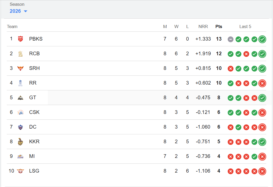The width and height of the screenshot is (273, 187).
Task: Click the RCB team logo
Action: click(20, 54)
